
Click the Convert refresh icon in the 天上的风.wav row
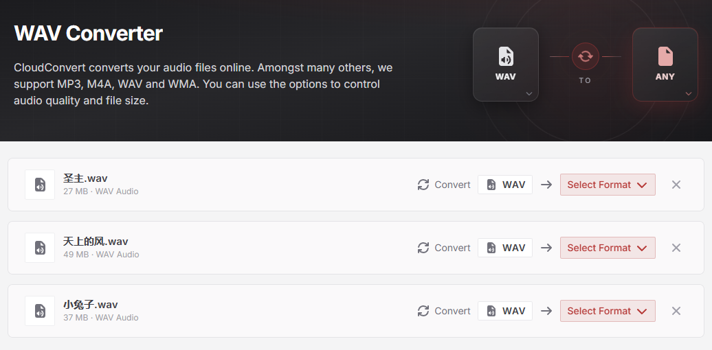pos(423,248)
